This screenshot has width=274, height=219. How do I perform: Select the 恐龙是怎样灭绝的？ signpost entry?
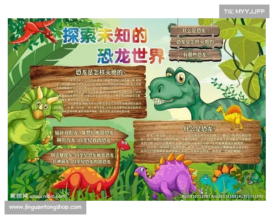pyautogui.click(x=195, y=42)
